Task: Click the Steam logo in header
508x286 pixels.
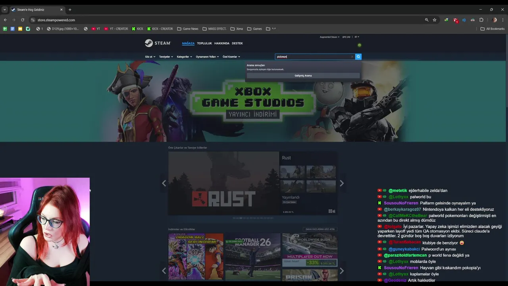Action: coord(158,43)
